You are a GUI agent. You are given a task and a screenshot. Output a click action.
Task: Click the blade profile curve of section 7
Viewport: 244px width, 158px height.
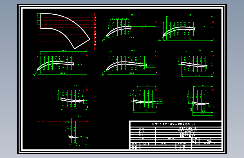[x=144, y=102]
